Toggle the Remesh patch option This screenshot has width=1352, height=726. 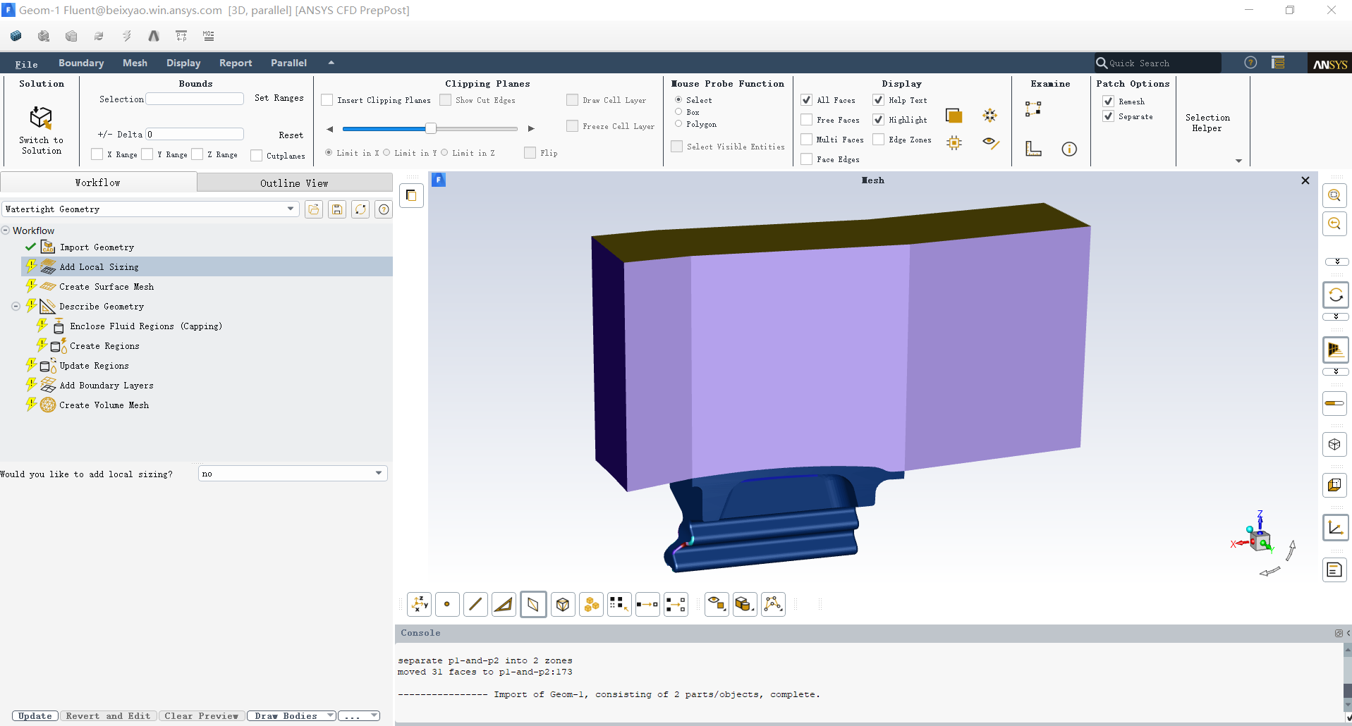pyautogui.click(x=1108, y=101)
